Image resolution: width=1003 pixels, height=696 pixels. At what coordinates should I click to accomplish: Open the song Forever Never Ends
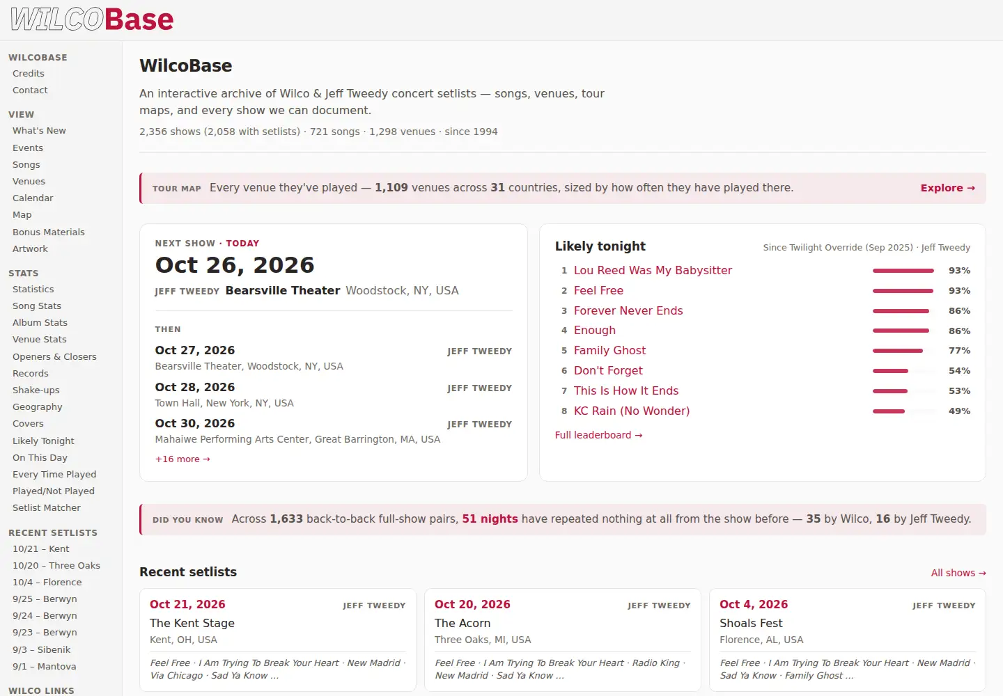628,311
